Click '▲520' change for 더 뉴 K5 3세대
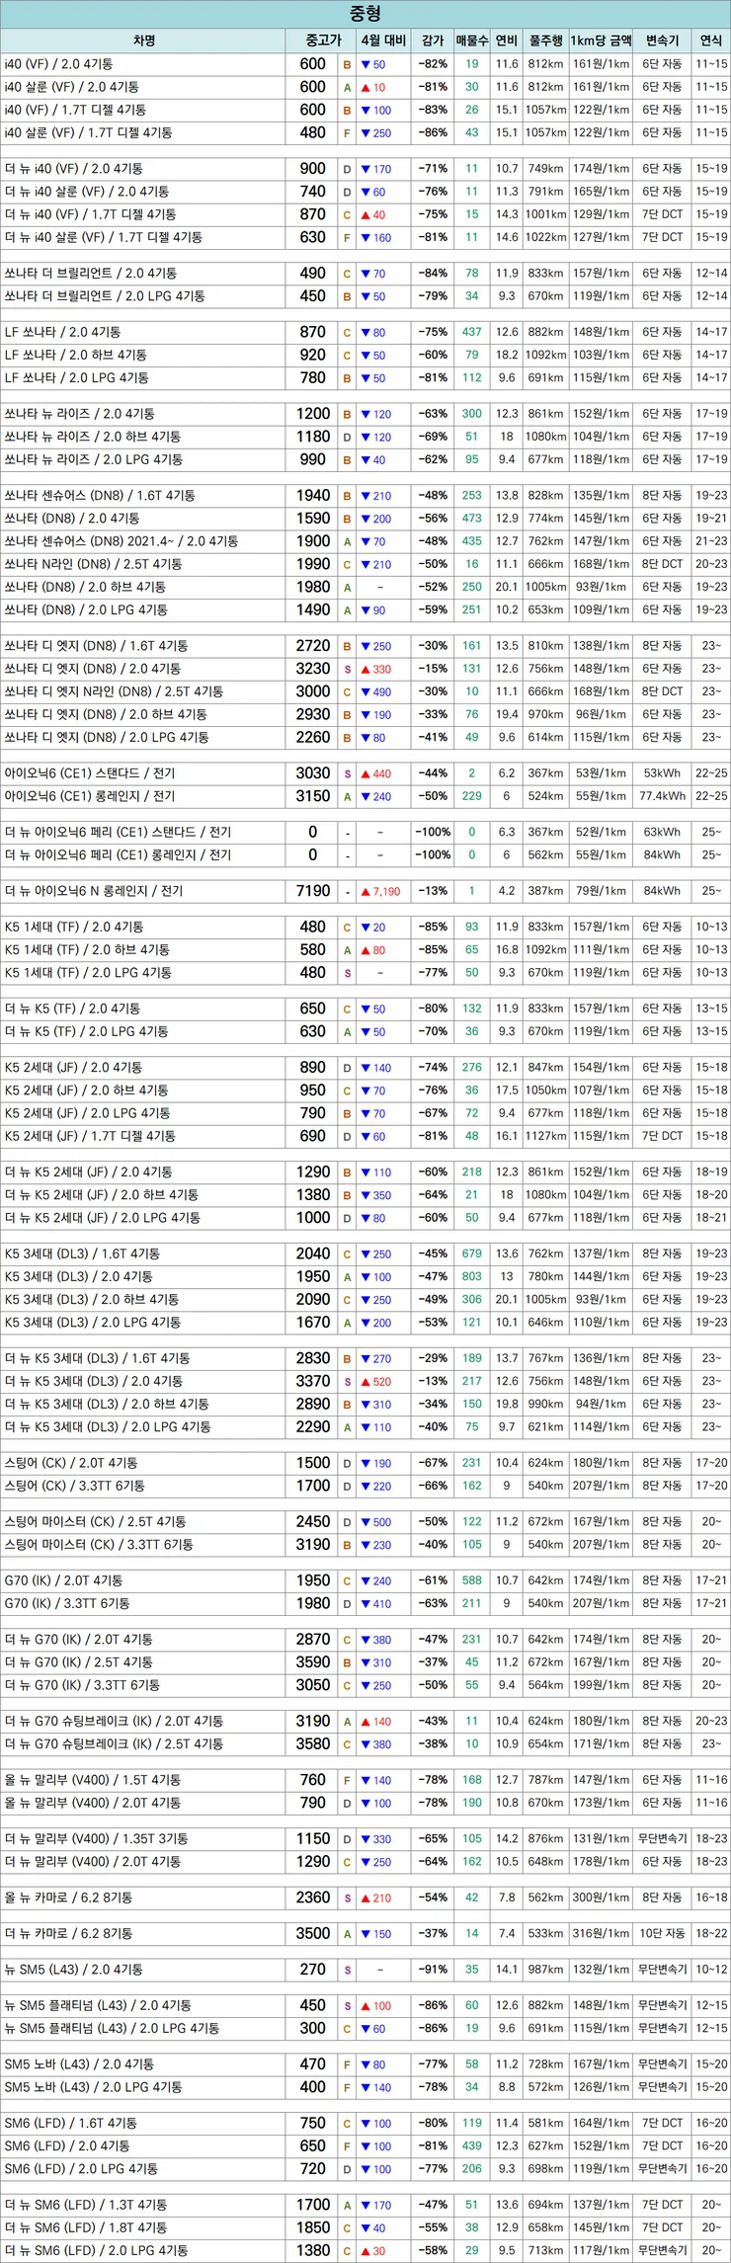This screenshot has height=2263, width=731. point(376,1382)
